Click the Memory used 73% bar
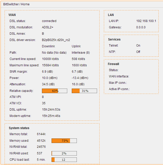Image resolution: width=163 pixels, height=165 pixels. 64,141
